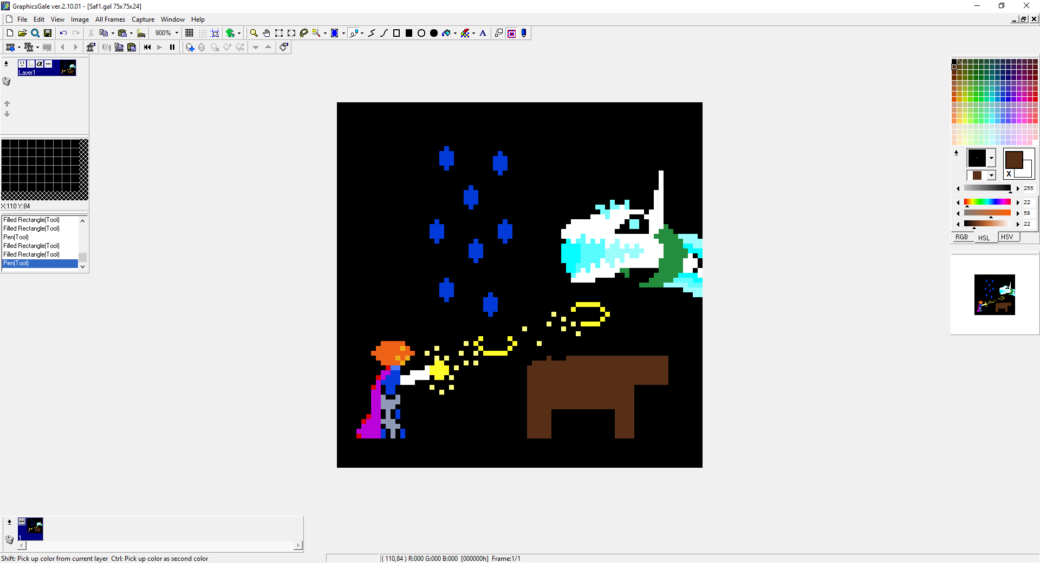
Task: Open the Capture menu
Action: (x=143, y=19)
